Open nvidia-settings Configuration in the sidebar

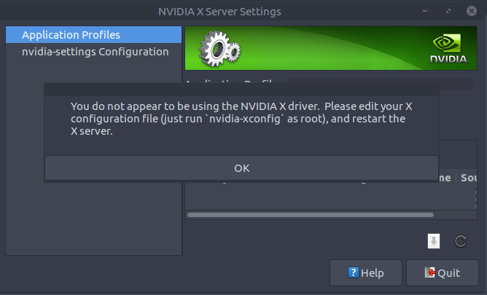coord(95,52)
